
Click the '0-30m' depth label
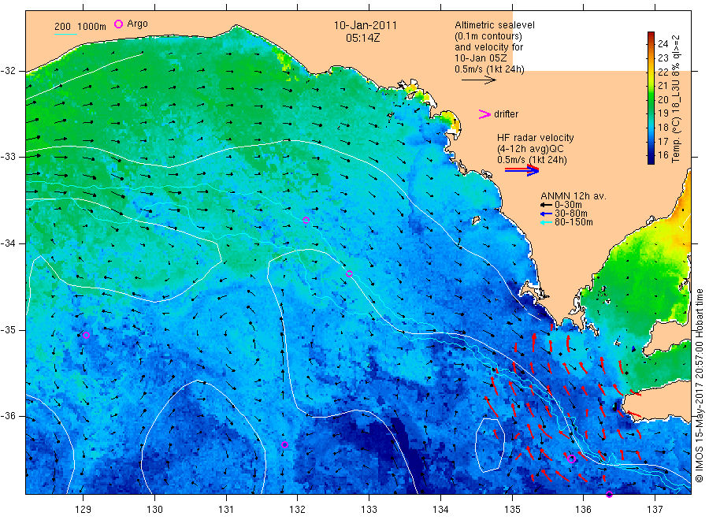(568, 205)
